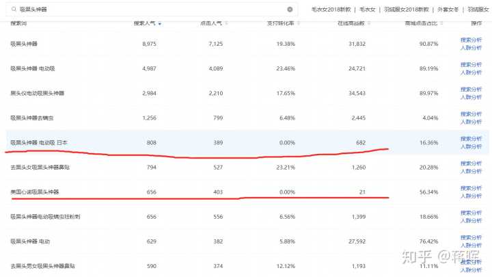Image resolution: width=492 pixels, height=277 pixels.
Task: Open 搜索分析 for 吸黑头神器去螨虫
Action: (471, 114)
